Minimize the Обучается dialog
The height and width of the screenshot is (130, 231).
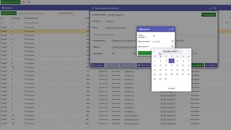tap(170, 29)
